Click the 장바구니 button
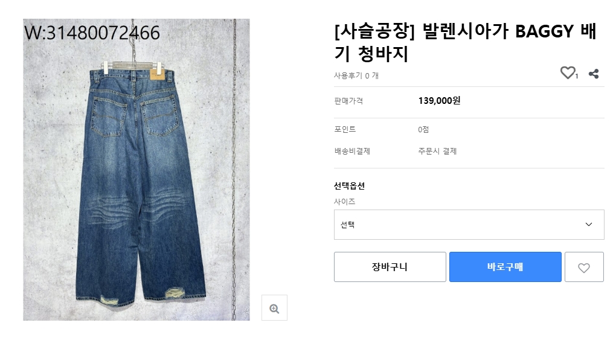Screen dimensions: 616x343 coord(390,267)
